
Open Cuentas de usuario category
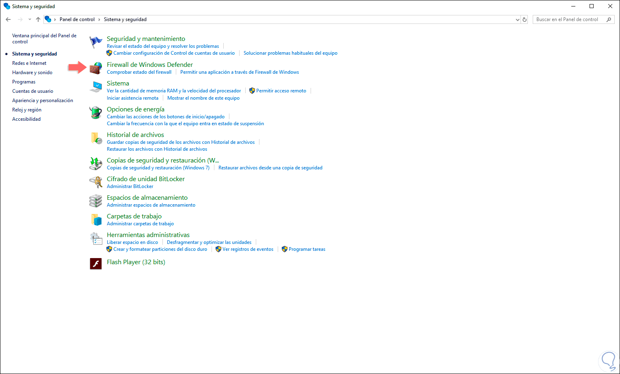click(x=32, y=91)
